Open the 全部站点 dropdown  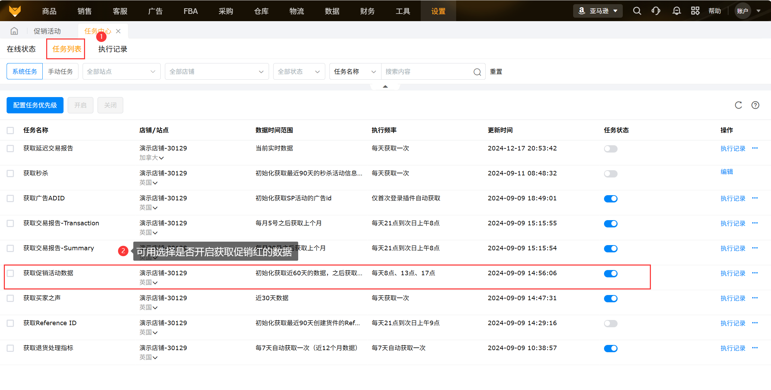[x=121, y=71]
